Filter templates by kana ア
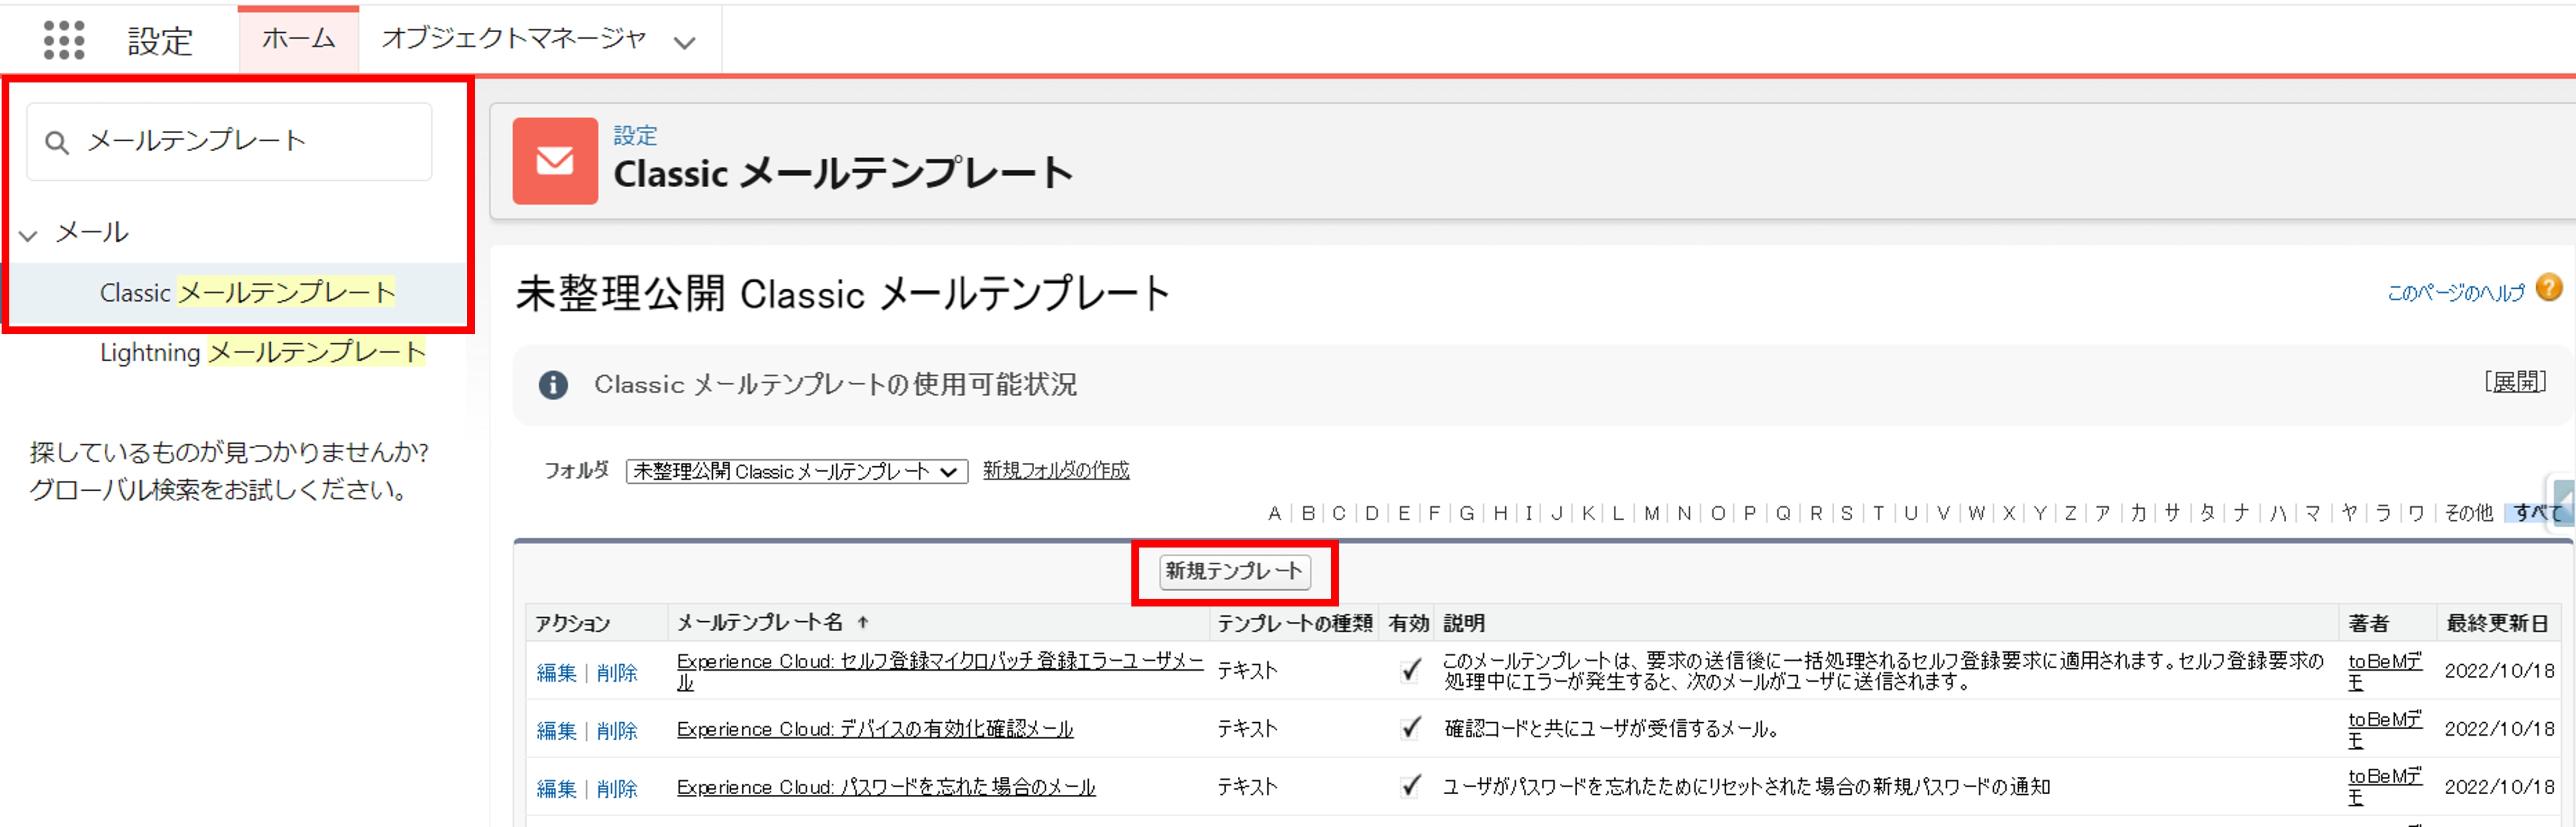 pyautogui.click(x=2102, y=513)
